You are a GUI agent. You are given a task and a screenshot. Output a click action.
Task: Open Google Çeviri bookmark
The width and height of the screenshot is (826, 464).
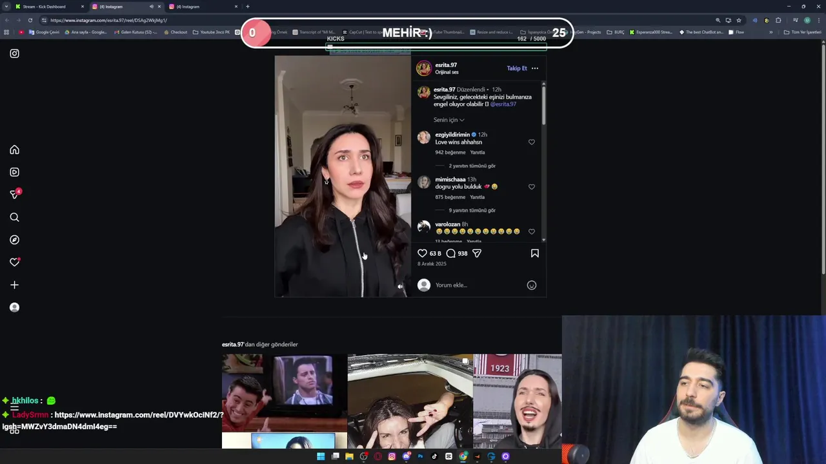(44, 32)
